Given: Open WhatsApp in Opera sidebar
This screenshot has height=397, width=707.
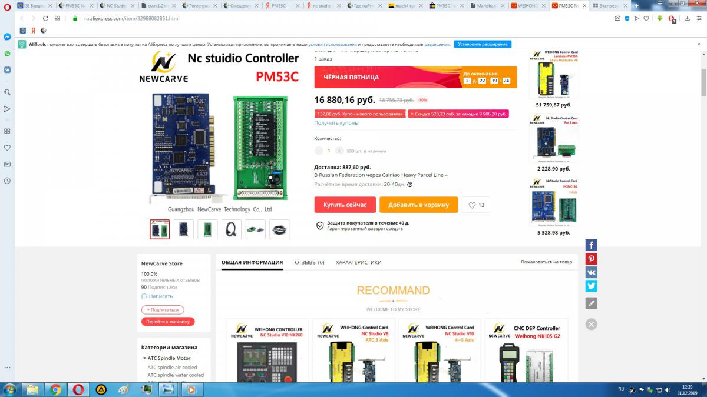Looking at the screenshot, I should [x=7, y=53].
